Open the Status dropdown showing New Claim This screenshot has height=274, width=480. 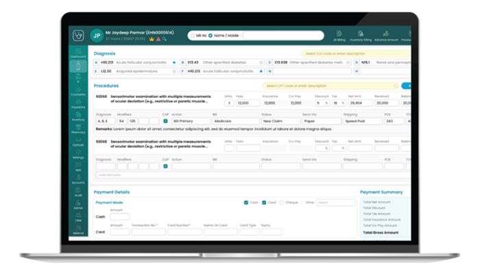(280, 121)
